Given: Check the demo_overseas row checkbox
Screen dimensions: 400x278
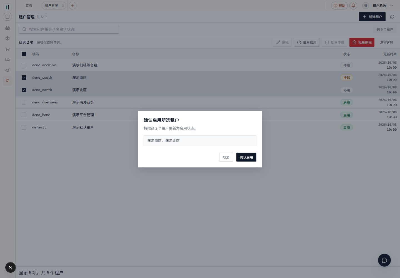Looking at the screenshot, I should click(24, 102).
